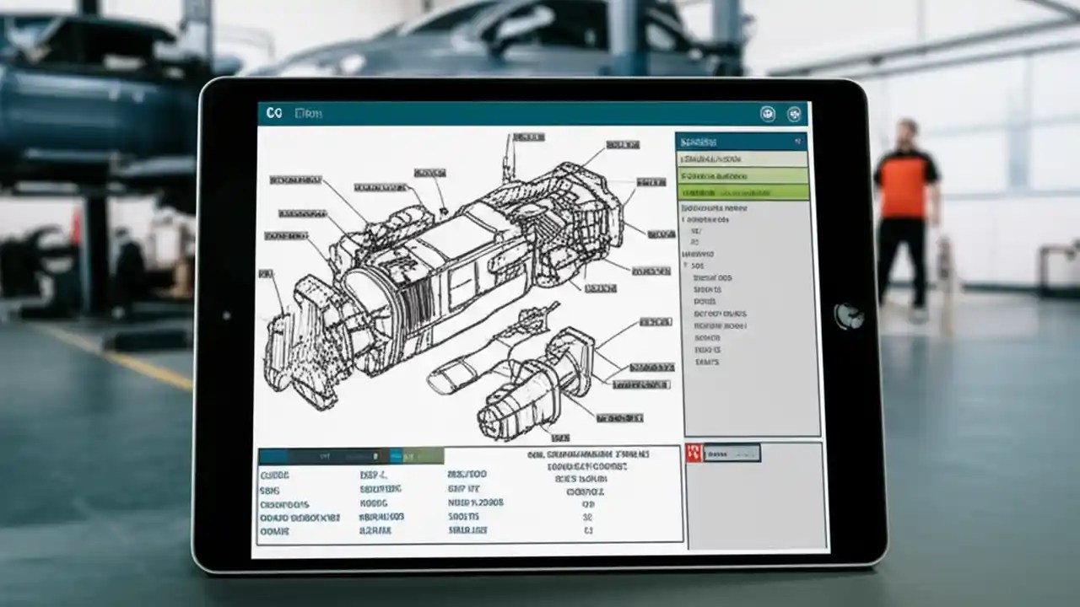Click the settings globe icon in title bar

766,114
